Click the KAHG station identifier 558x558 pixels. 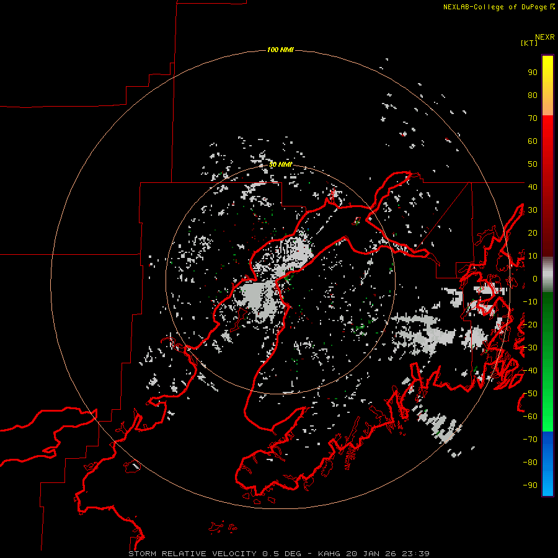[x=330, y=554]
